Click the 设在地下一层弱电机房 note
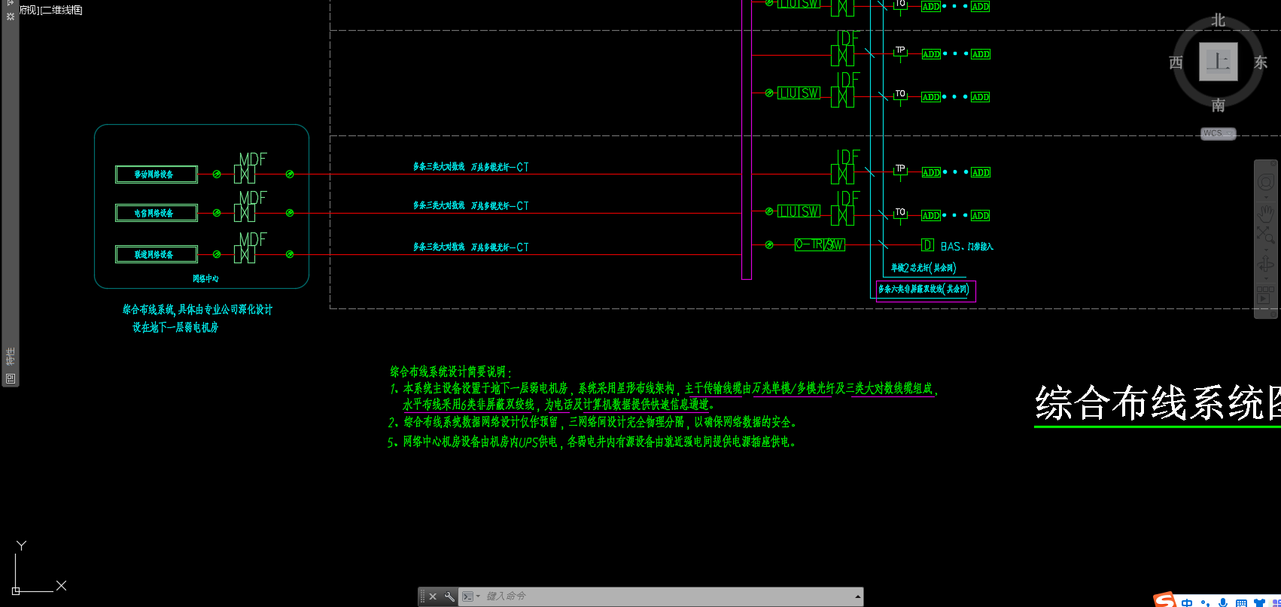Image resolution: width=1281 pixels, height=607 pixels. 175,327
